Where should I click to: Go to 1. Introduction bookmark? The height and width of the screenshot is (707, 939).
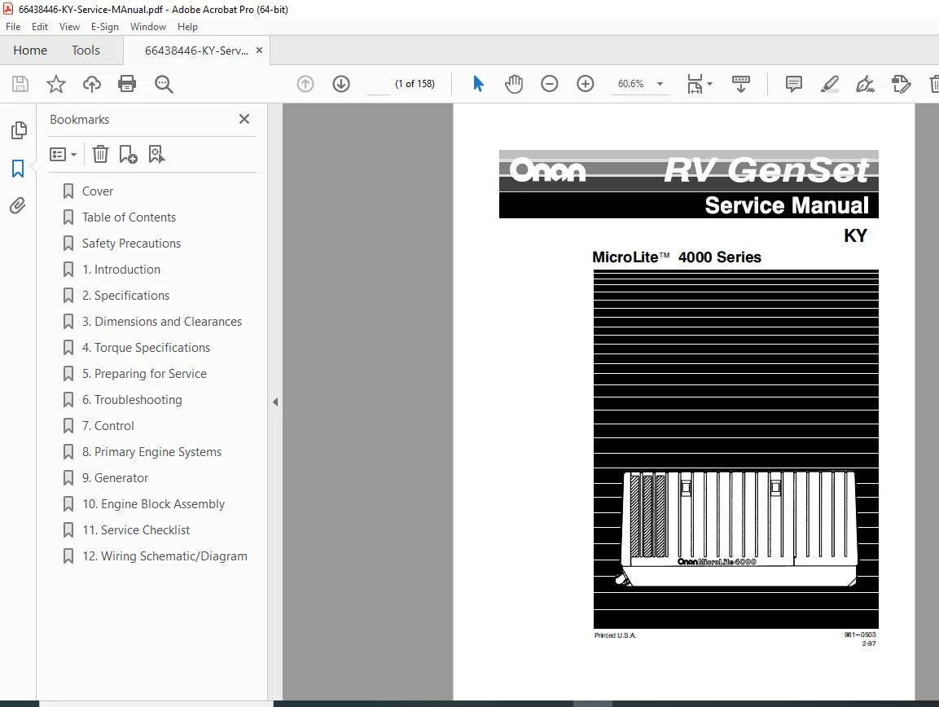tap(121, 270)
